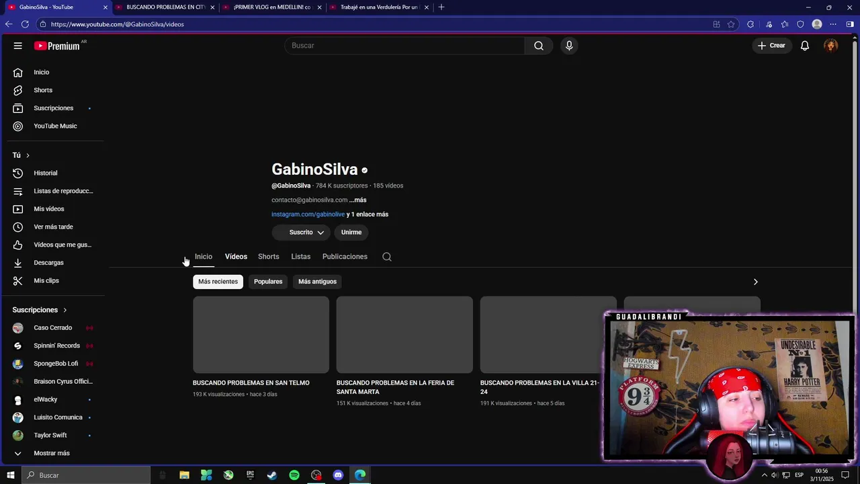Image resolution: width=860 pixels, height=484 pixels.
Task: Switch to the channel Shorts tab
Action: coord(268,257)
